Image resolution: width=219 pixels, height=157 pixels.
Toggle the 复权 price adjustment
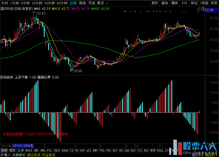(x=155, y=3)
